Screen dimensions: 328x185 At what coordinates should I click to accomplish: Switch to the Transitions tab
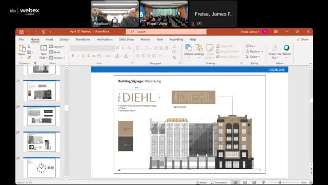tap(83, 40)
